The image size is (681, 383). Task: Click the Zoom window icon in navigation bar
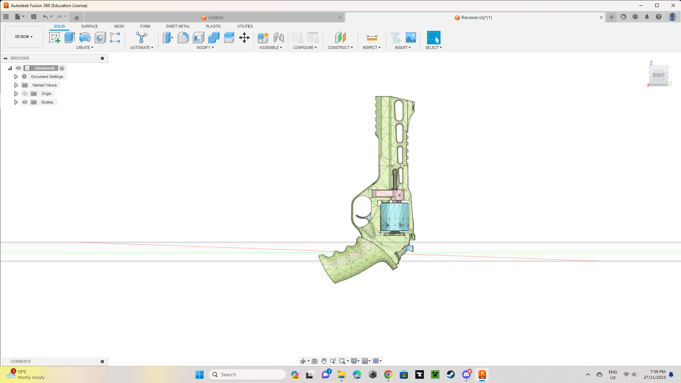[342, 361]
